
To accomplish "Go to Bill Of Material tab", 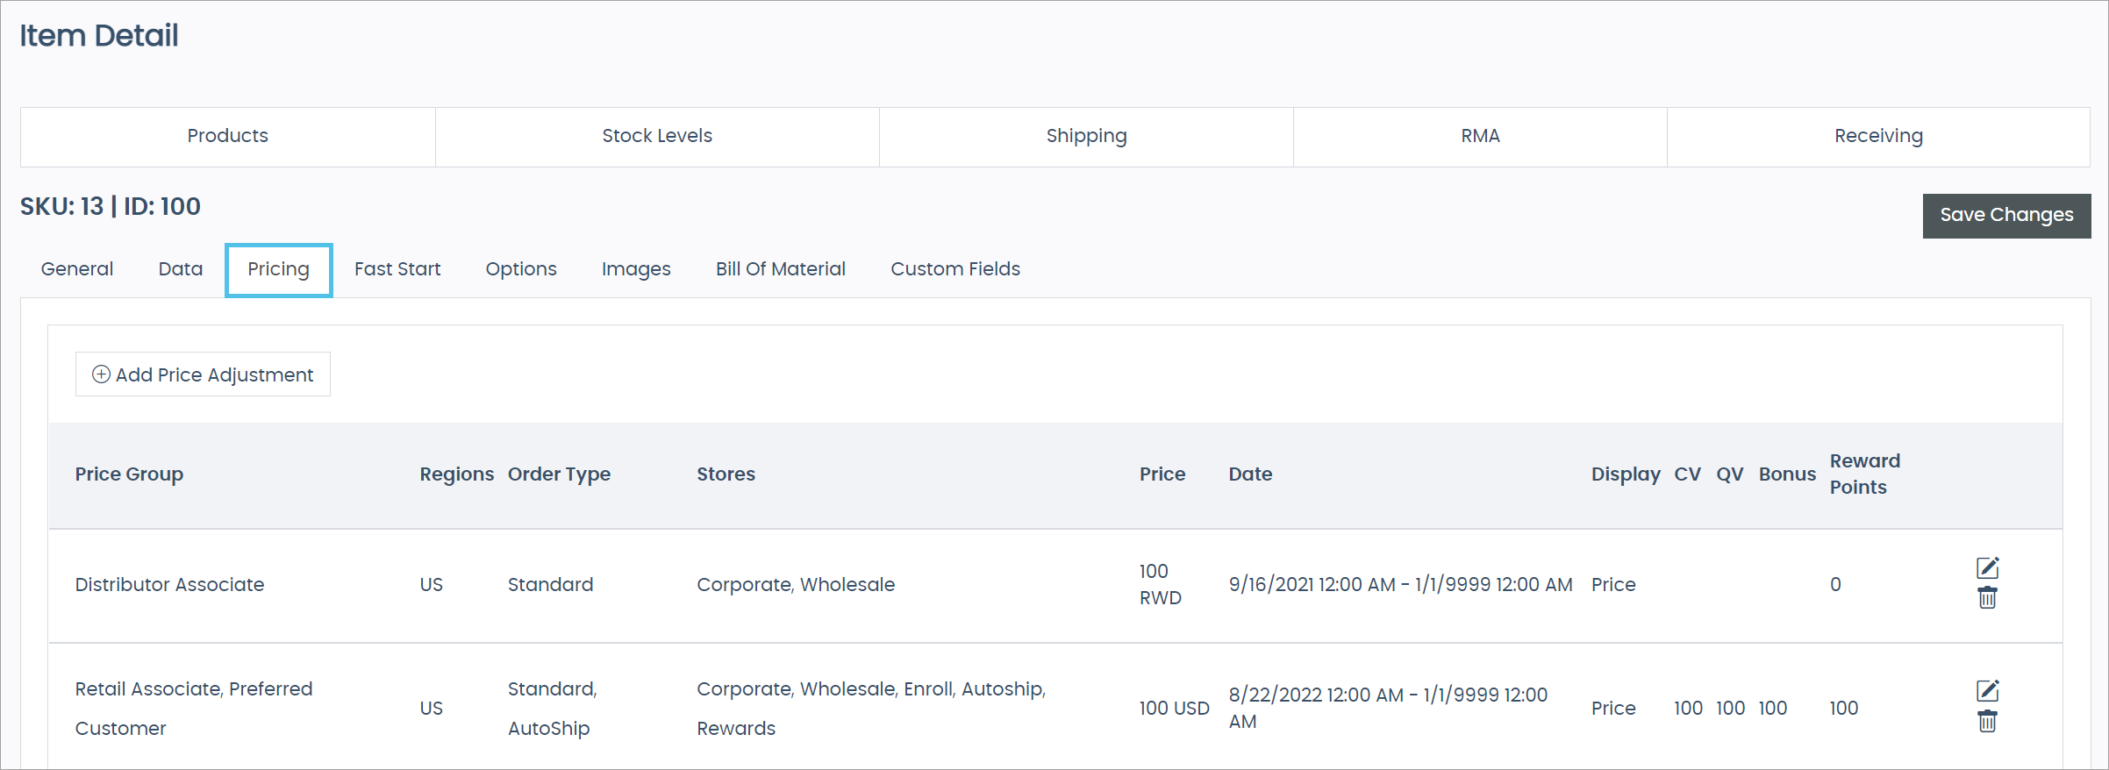I will pos(780,269).
